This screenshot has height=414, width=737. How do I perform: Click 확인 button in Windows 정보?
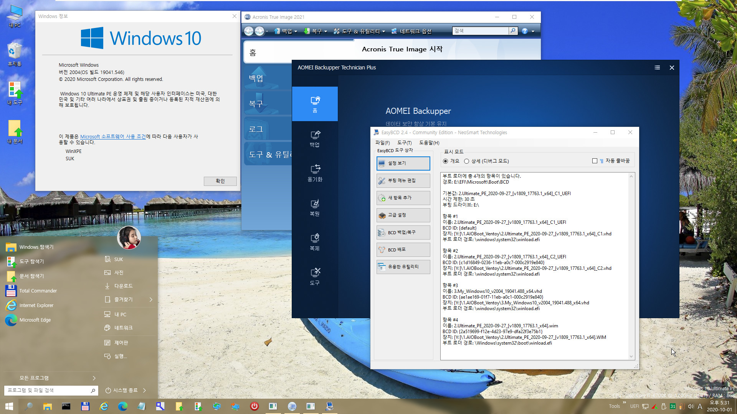pos(220,181)
